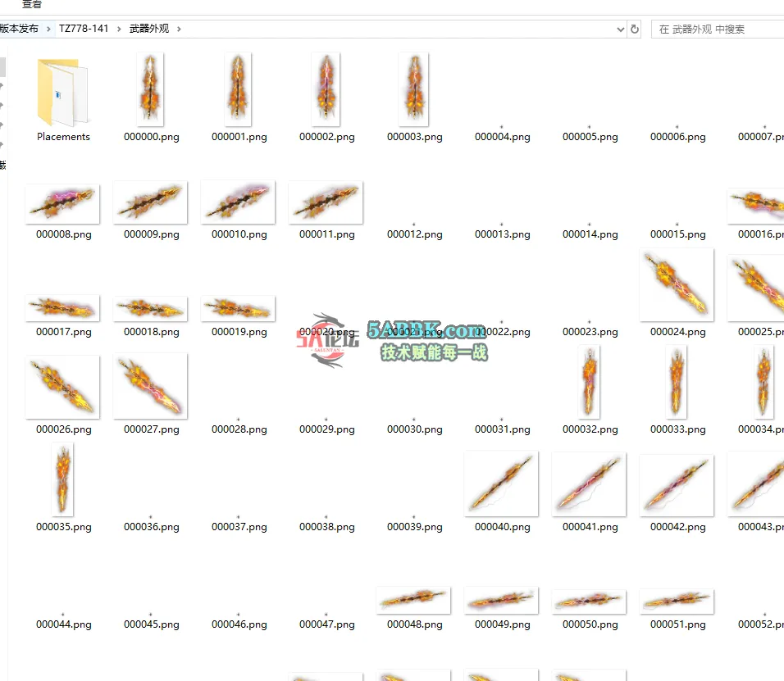Expand the chevron after 武器外观 in the breadcrumb
784x681 pixels.
[179, 29]
